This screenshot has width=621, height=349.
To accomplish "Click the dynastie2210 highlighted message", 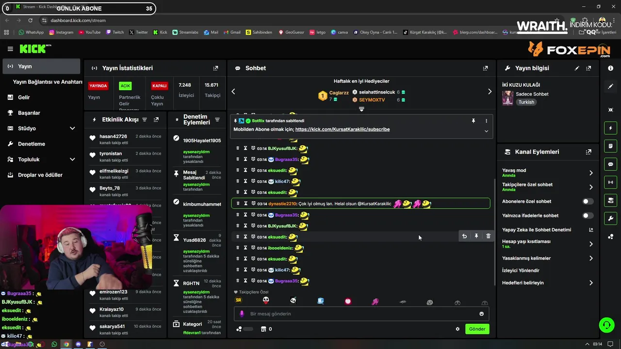I will [360, 204].
